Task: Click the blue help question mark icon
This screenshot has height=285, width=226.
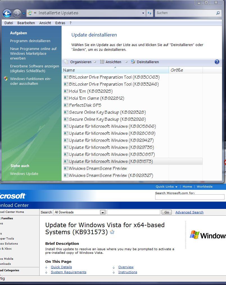Action: [217, 62]
